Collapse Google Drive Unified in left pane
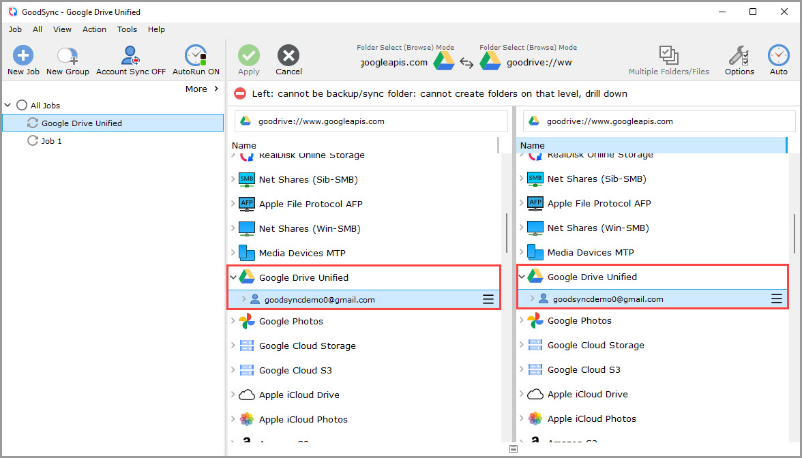The width and height of the screenshot is (802, 458). pos(233,277)
